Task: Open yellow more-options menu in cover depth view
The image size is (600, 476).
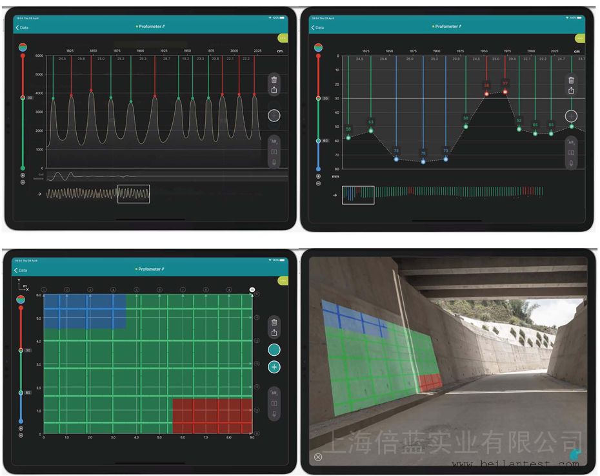Action: point(580,38)
